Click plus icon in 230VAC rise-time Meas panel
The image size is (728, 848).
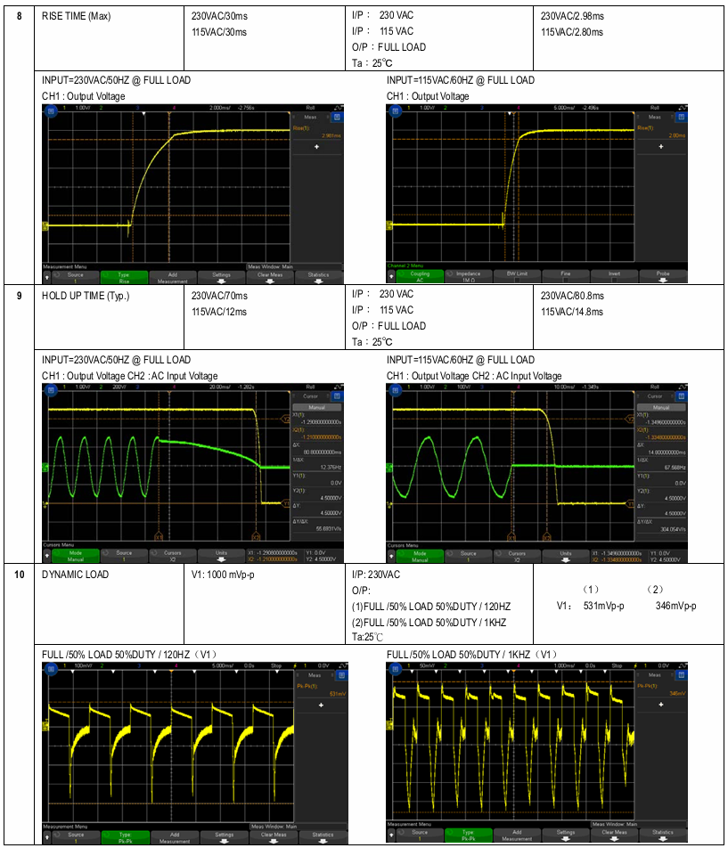316,147
